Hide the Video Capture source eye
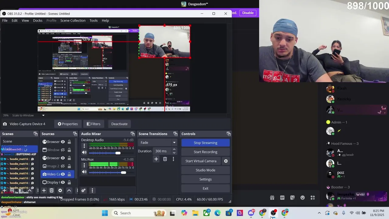This screenshot has height=219, width=389. coord(63,174)
